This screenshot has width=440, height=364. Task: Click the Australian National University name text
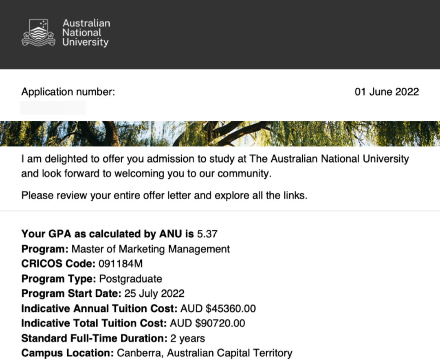click(86, 33)
